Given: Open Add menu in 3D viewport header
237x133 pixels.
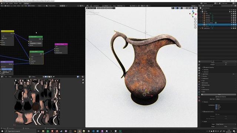Looking at the screenshot, I should 106,8.
